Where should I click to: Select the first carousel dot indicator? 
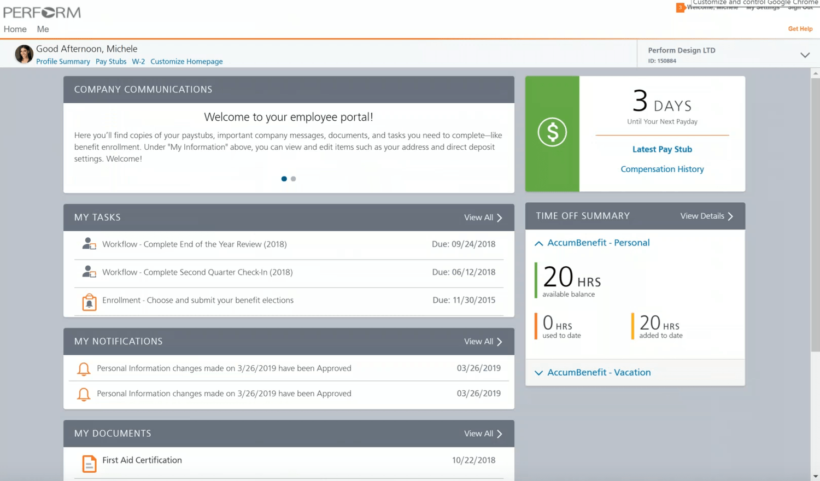click(x=284, y=179)
